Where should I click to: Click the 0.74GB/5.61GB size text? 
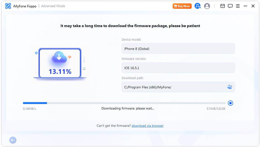click(x=216, y=109)
